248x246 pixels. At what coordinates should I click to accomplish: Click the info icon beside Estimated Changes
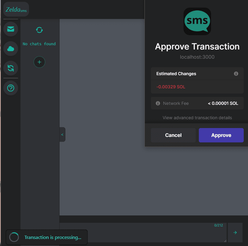[x=236, y=74]
